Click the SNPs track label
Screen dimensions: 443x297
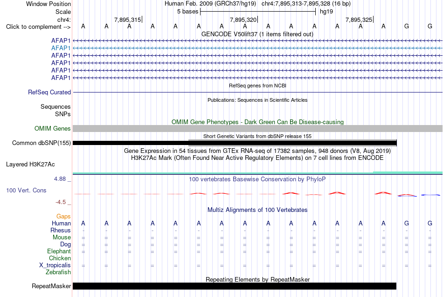[x=63, y=114]
